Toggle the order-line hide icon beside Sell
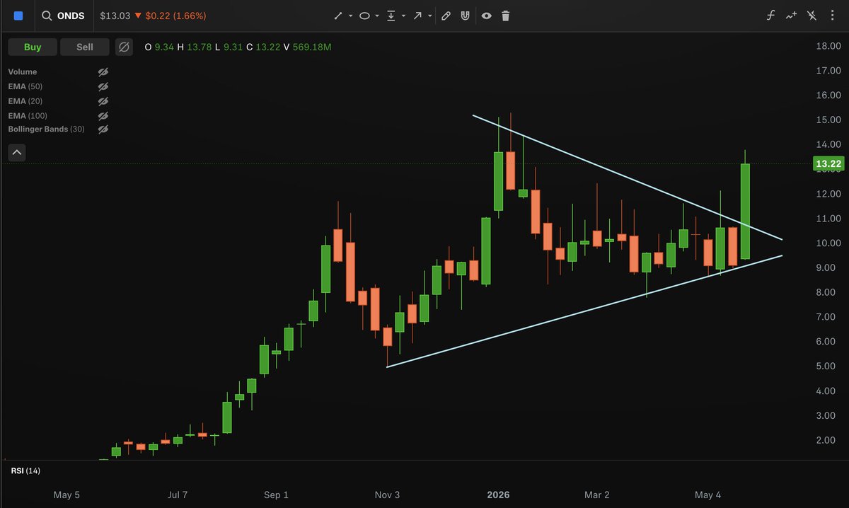The width and height of the screenshot is (849, 508). click(124, 47)
